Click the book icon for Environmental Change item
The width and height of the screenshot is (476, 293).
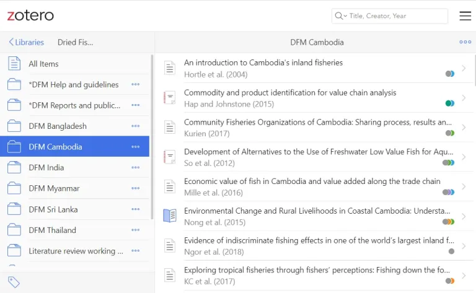169,216
